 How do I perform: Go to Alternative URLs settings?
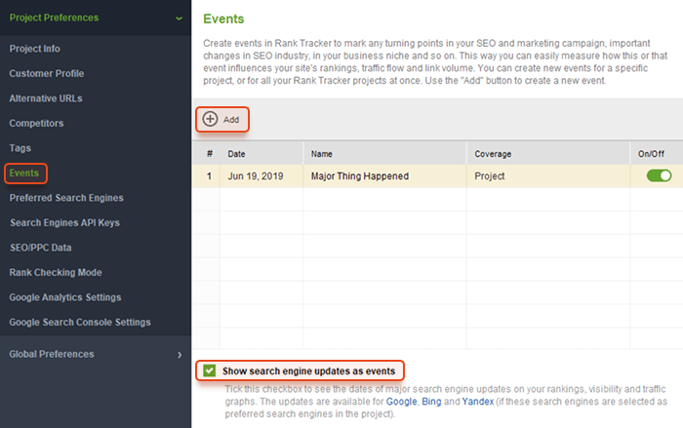pos(46,98)
